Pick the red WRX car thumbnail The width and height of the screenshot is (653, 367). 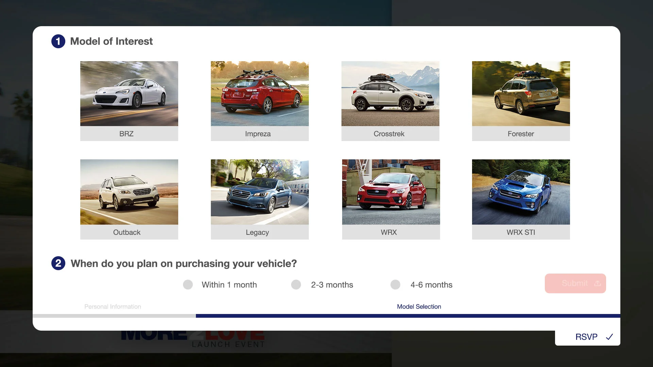391,192
